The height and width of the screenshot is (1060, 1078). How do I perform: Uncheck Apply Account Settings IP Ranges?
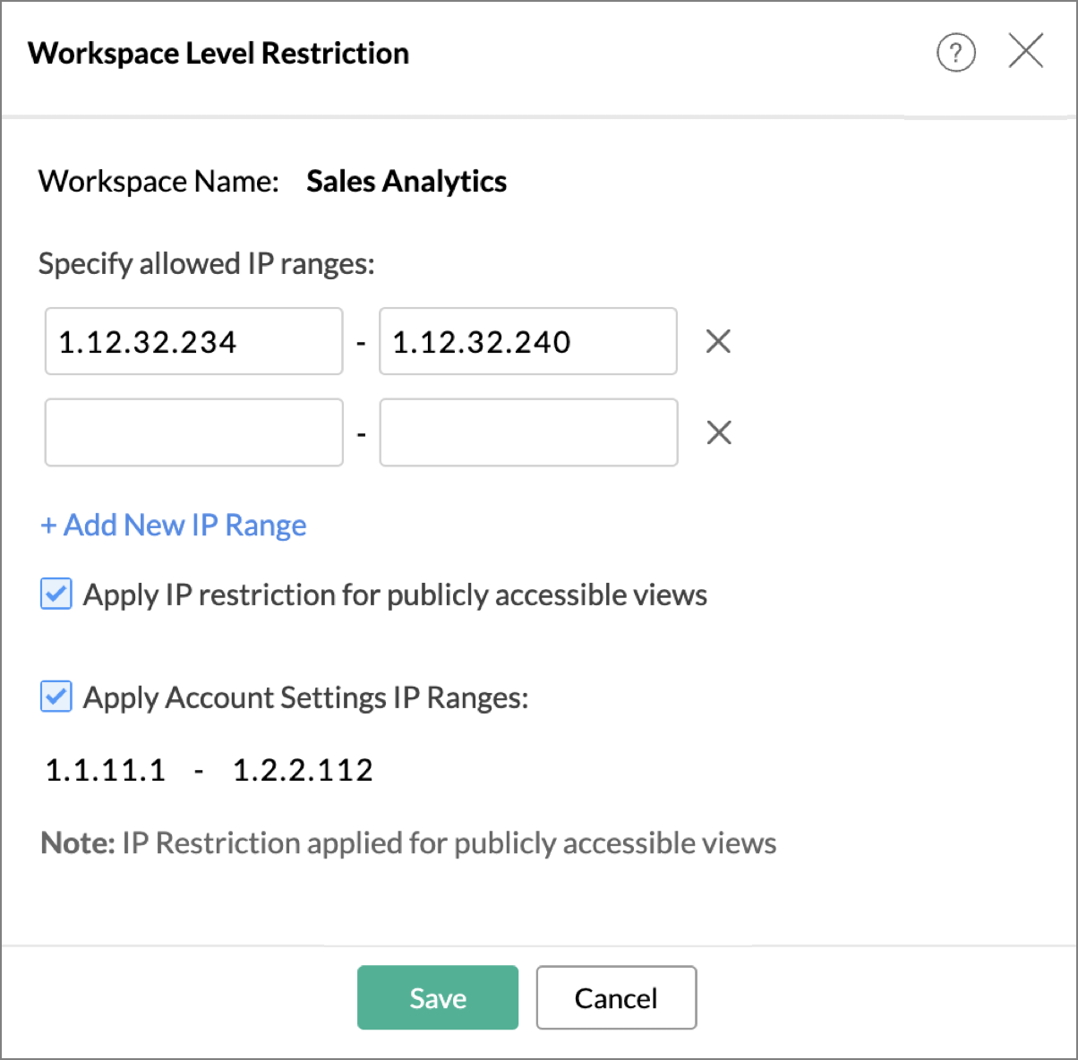click(x=56, y=697)
